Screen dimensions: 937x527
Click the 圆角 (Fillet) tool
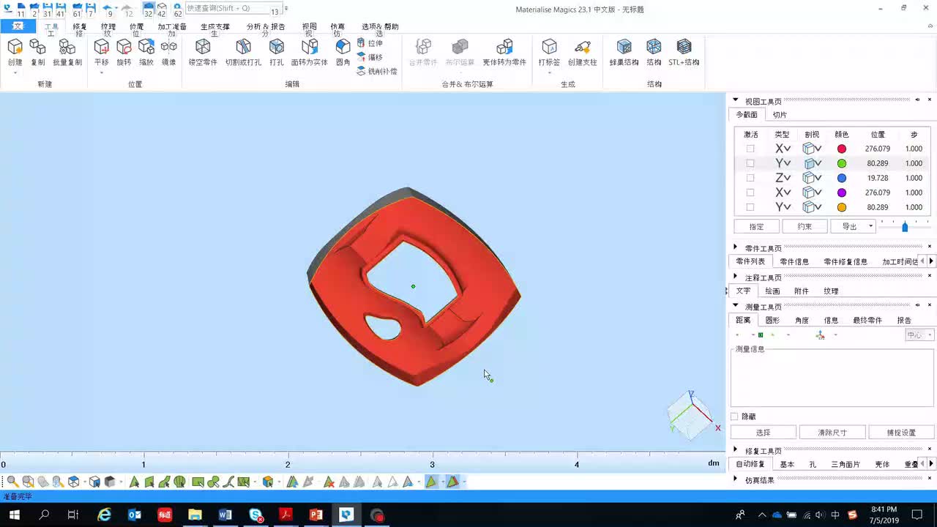tap(343, 53)
